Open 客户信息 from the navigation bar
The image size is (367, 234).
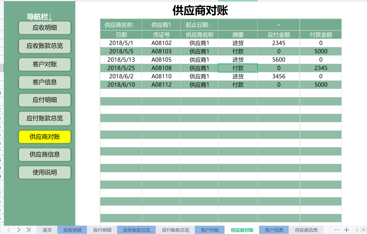[44, 82]
